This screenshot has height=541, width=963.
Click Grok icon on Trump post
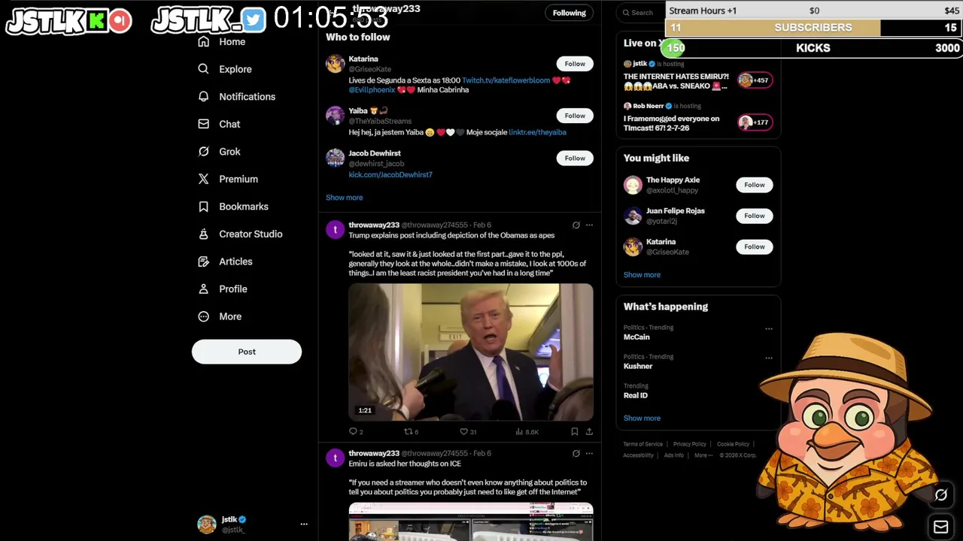pos(576,225)
